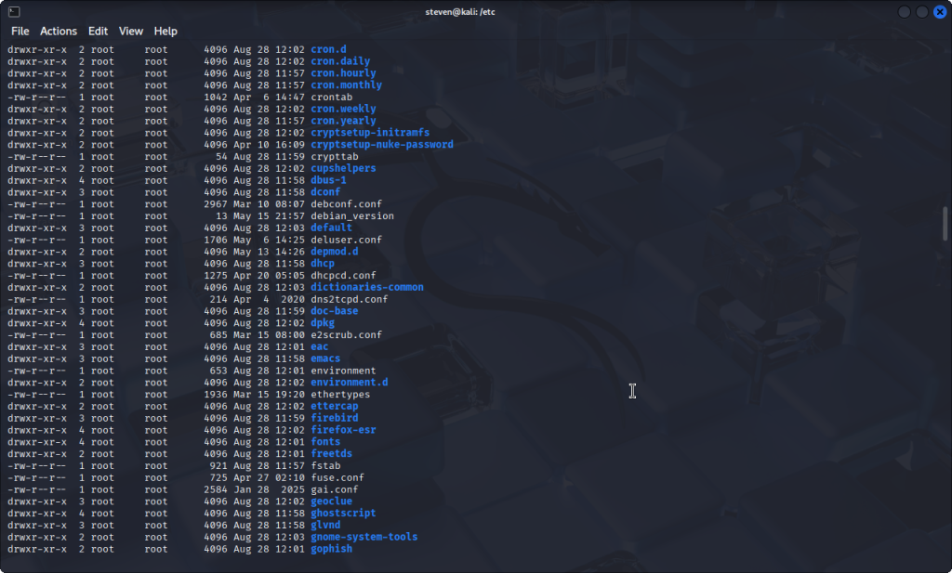
Task: Click the debian_version file name
Action: [351, 216]
